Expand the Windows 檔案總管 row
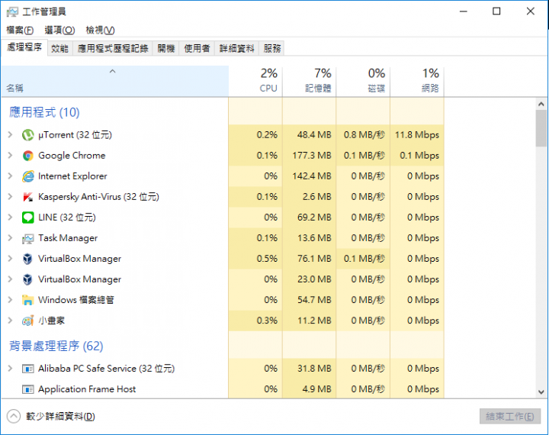Image resolution: width=549 pixels, height=435 pixels. (10, 301)
